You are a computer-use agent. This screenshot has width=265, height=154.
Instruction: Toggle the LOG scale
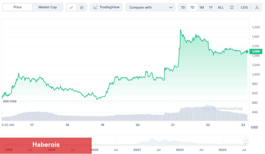(x=244, y=7)
